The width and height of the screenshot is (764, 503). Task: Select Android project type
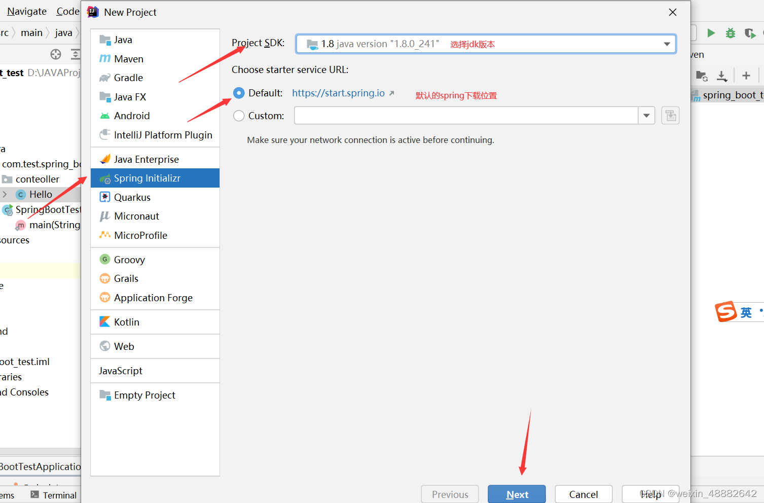(x=155, y=116)
